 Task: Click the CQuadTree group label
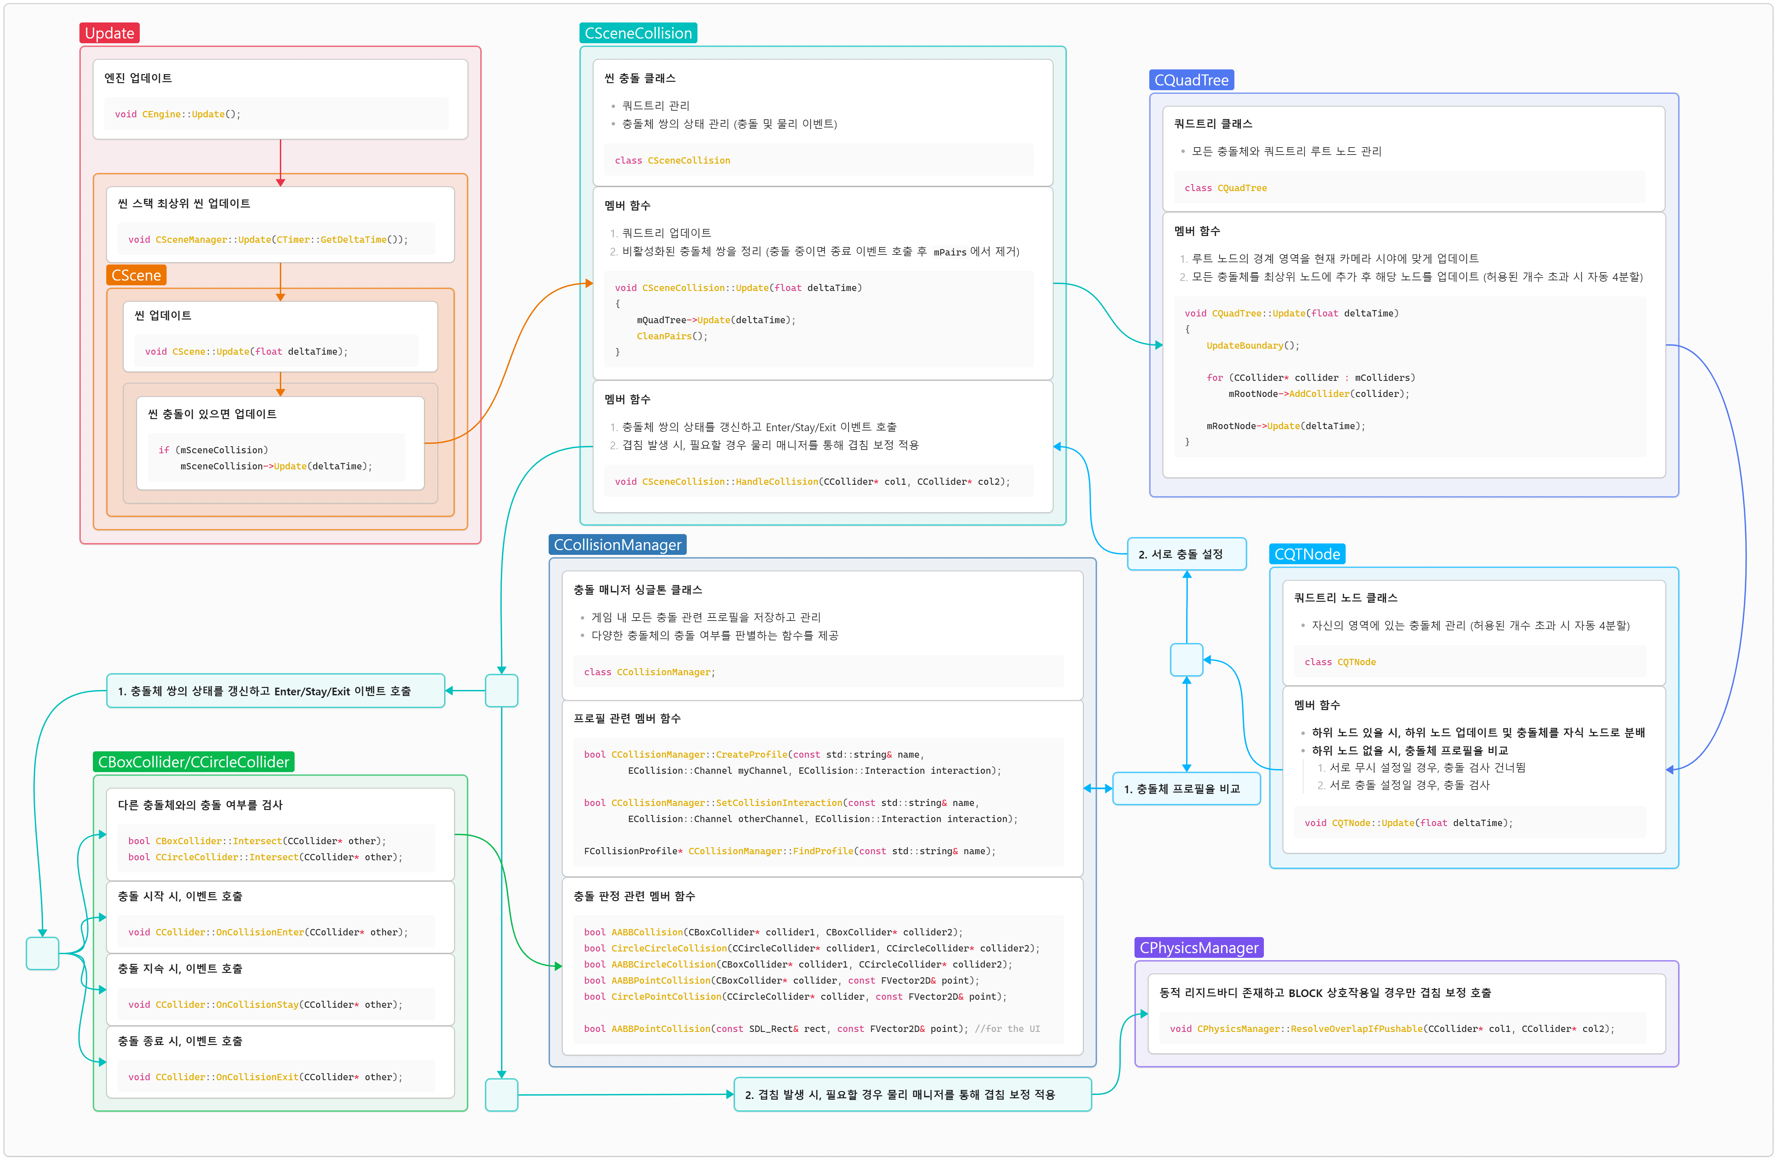coord(1191,80)
